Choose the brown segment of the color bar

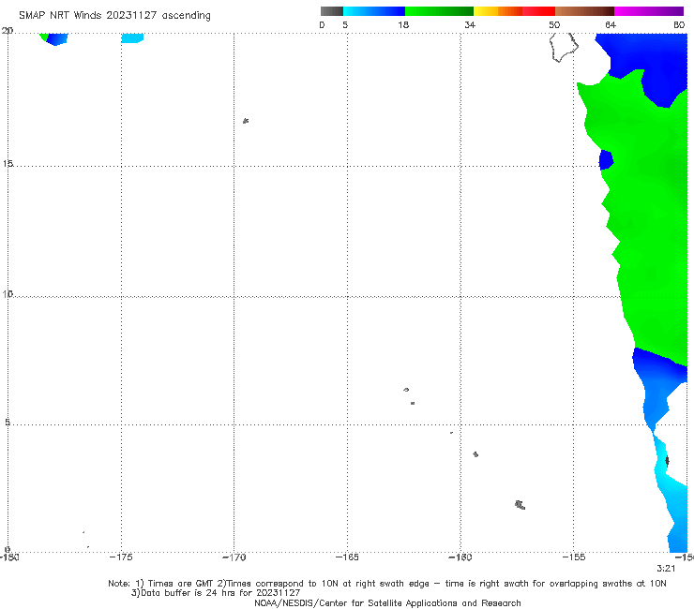coord(584,11)
